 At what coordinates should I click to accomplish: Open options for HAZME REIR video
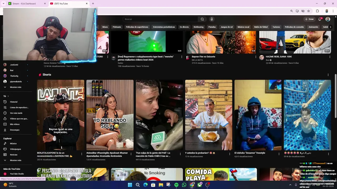[x=330, y=57]
